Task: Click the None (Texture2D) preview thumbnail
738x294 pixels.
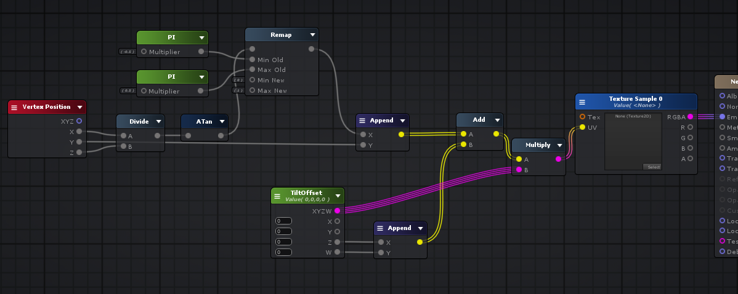Action: pos(633,140)
